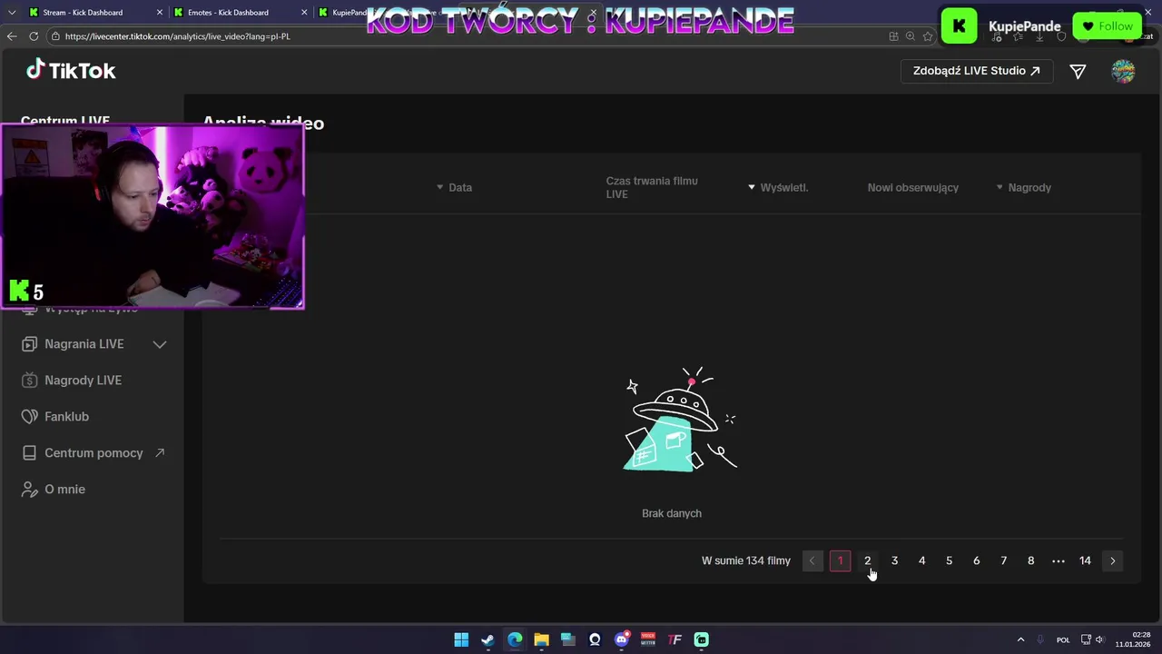Image resolution: width=1162 pixels, height=654 pixels.
Task: Click the POL language indicator
Action: coord(1063,639)
